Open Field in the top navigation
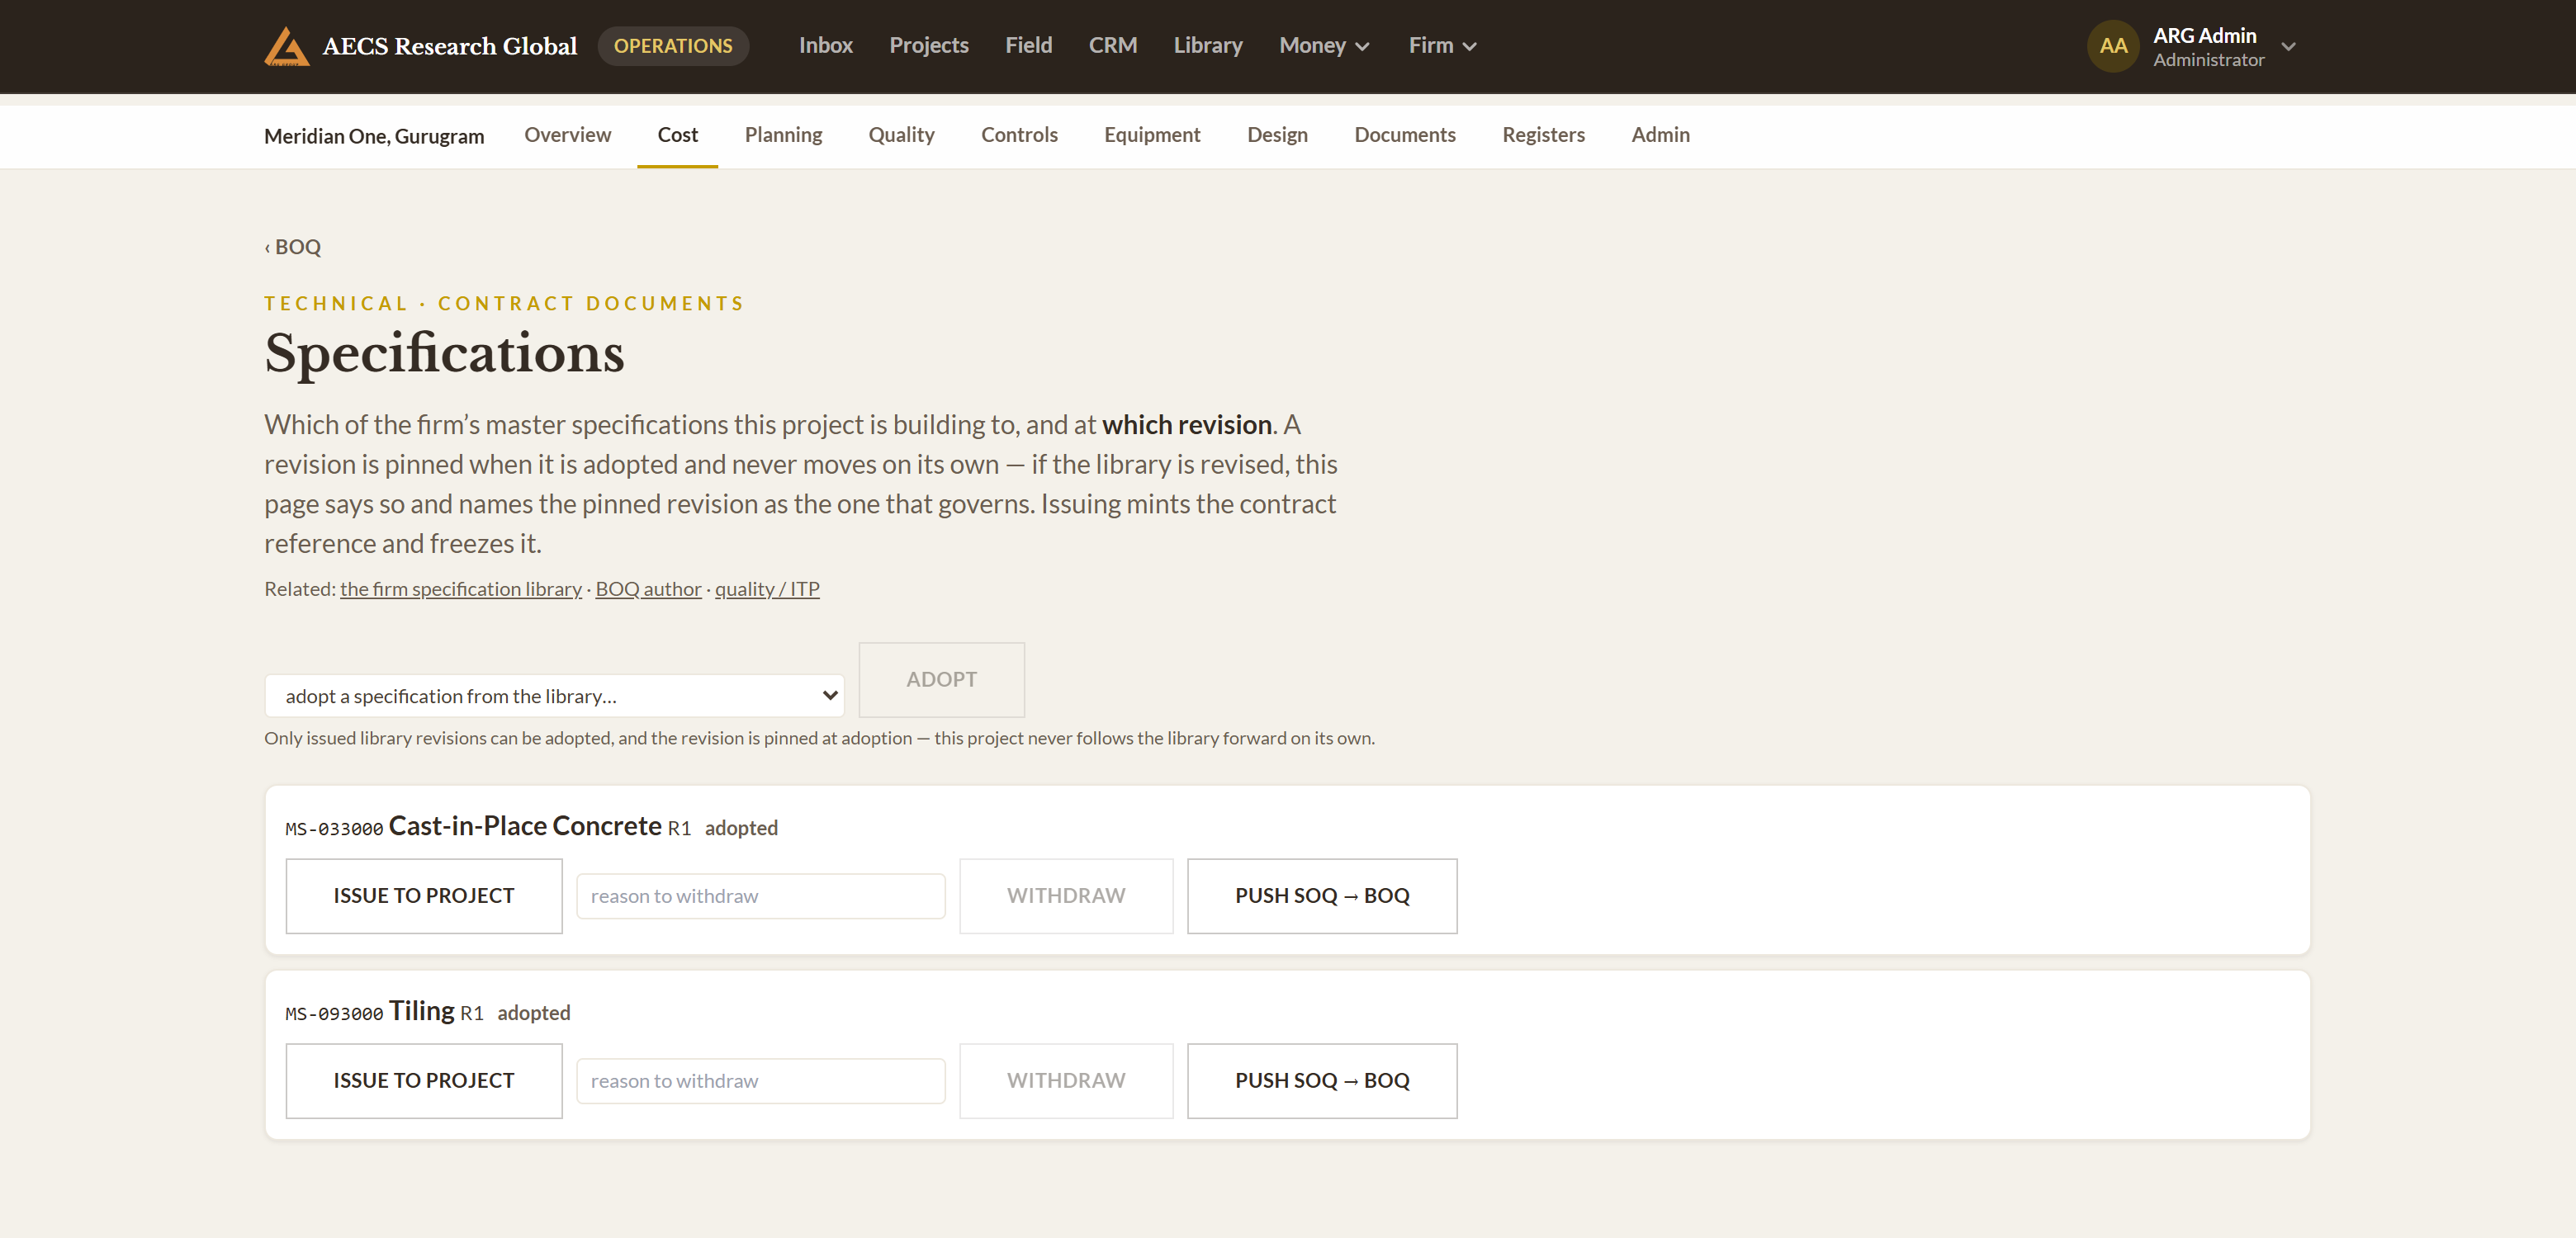Viewport: 2576px width, 1238px height. (1028, 46)
